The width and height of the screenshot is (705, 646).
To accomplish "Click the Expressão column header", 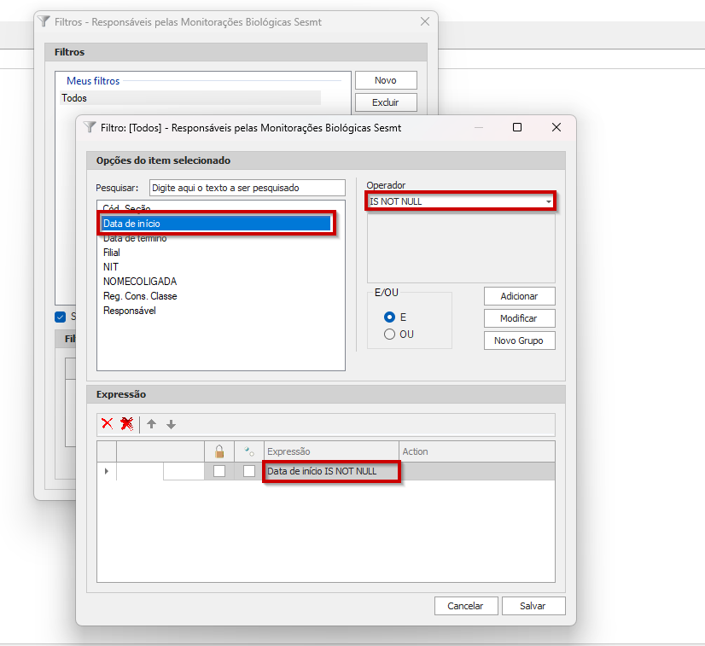I will pos(331,451).
